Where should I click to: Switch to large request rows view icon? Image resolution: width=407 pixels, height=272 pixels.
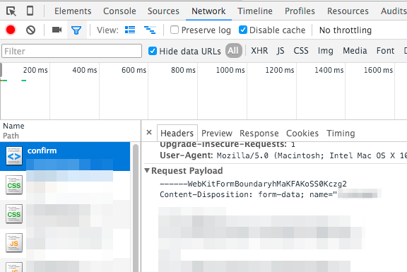tap(130, 30)
